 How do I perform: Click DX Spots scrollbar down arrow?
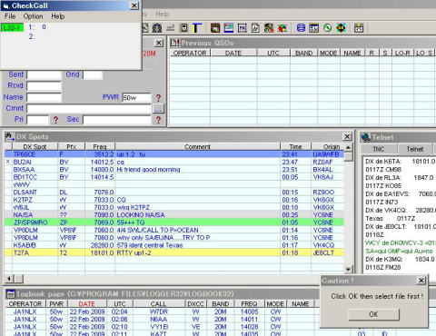(x=348, y=269)
